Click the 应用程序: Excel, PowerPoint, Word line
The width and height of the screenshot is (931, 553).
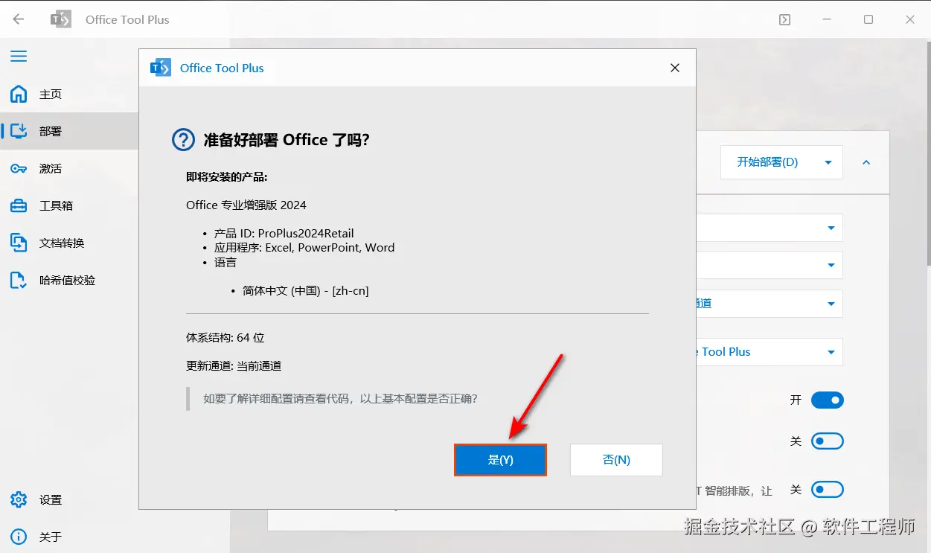tap(304, 248)
